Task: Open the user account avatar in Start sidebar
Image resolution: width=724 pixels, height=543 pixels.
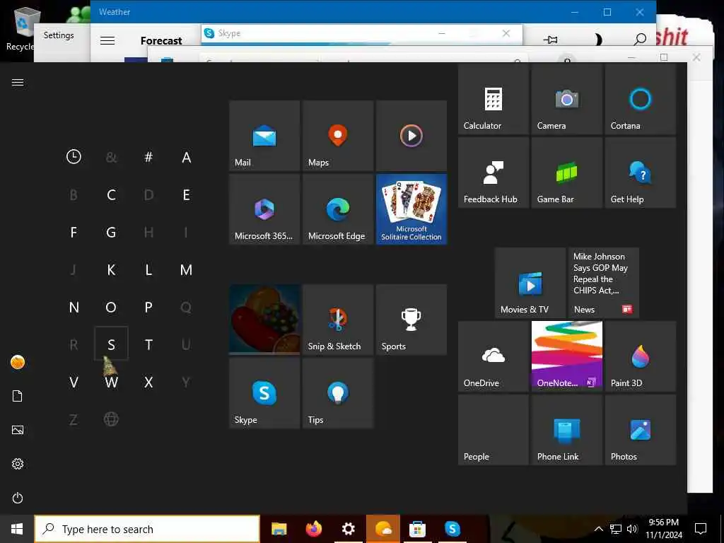Action: 18,362
